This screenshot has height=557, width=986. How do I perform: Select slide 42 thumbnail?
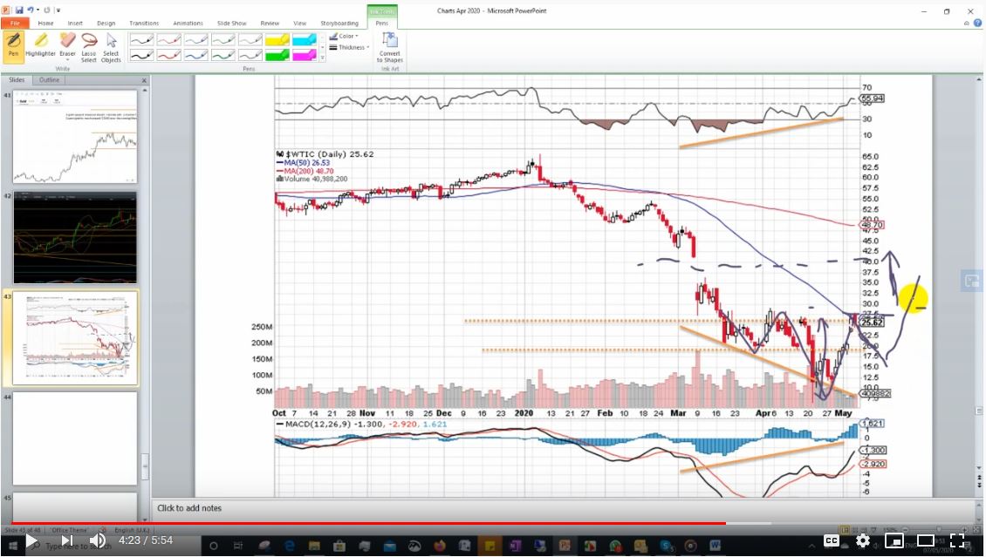pyautogui.click(x=75, y=237)
